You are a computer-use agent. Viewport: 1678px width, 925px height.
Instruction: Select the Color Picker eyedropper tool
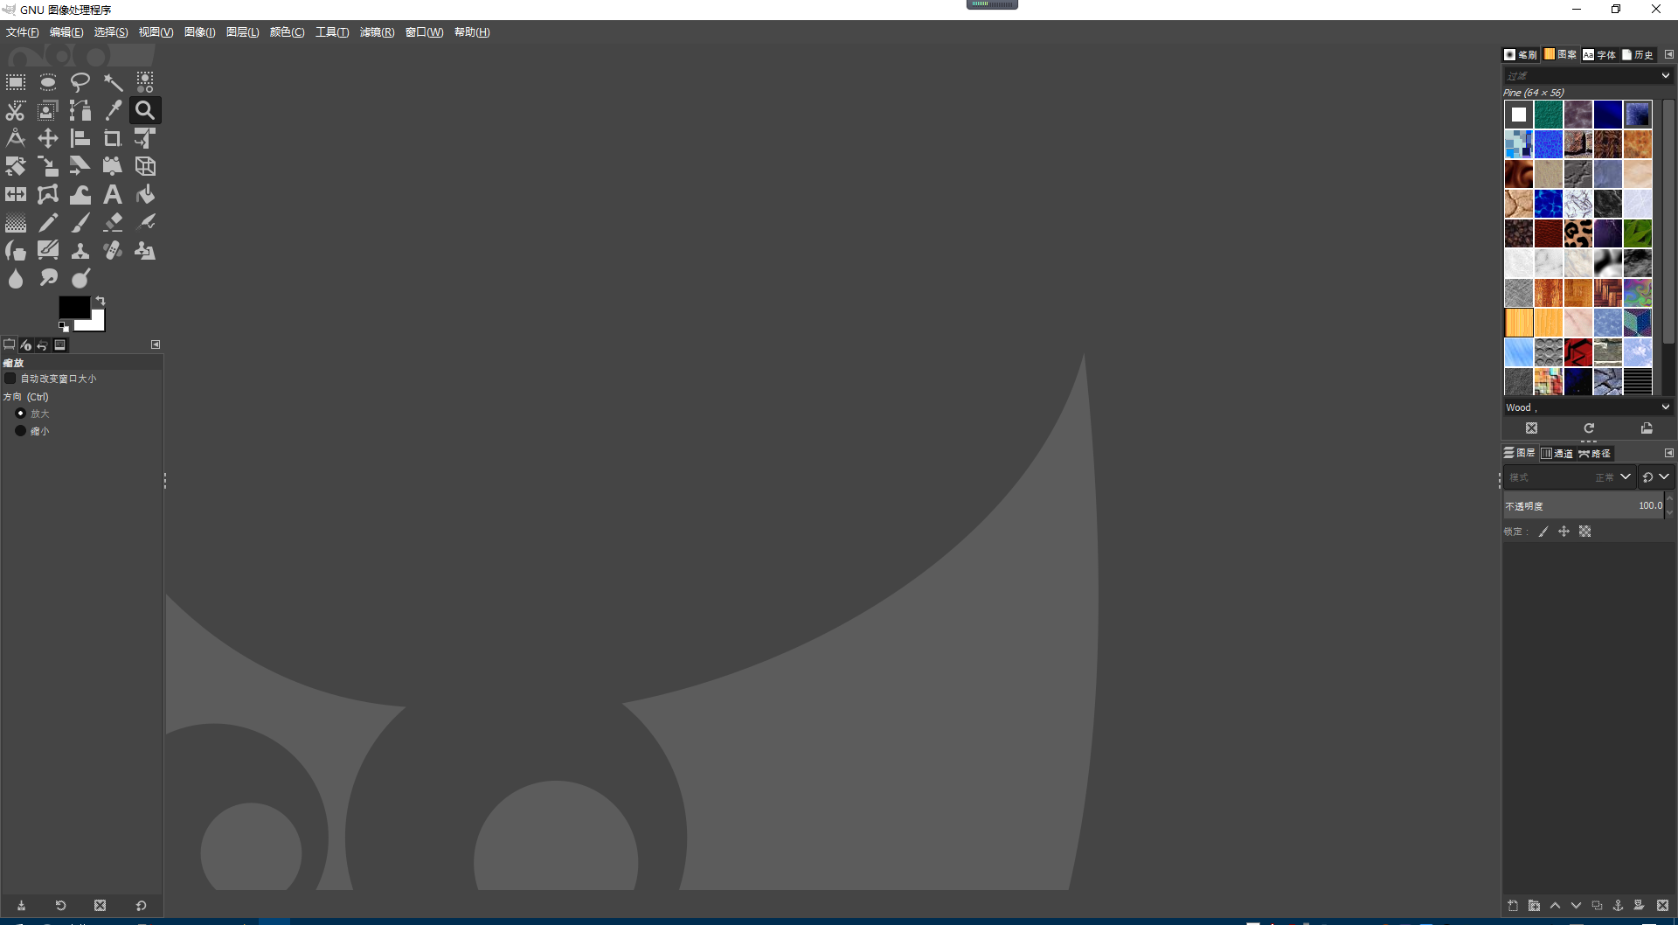point(113,110)
